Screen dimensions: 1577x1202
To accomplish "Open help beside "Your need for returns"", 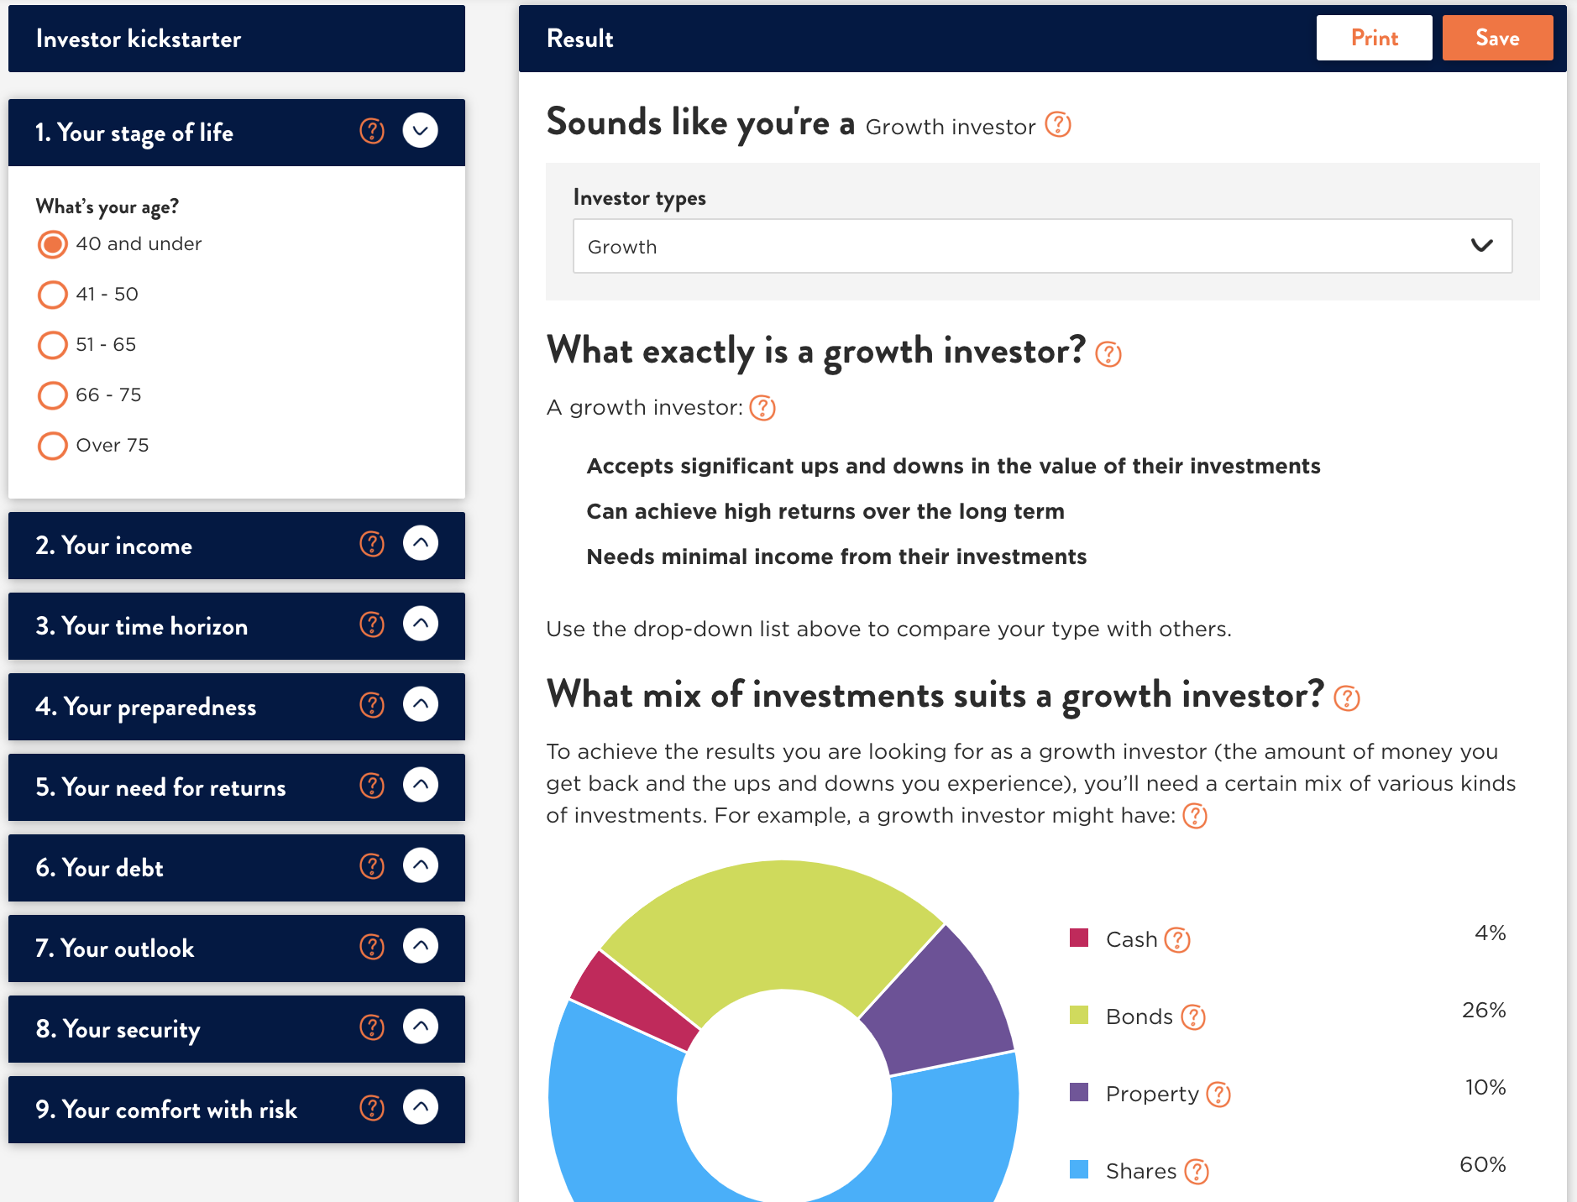I will 372,786.
